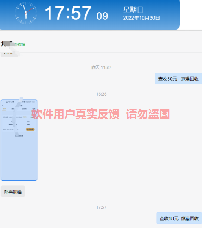Click the 17:57 chat timestamp above last message

[x=101, y=207]
